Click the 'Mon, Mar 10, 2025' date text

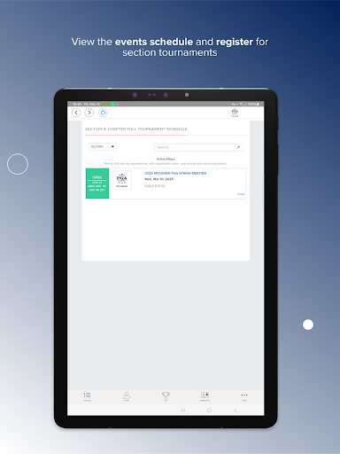159,179
